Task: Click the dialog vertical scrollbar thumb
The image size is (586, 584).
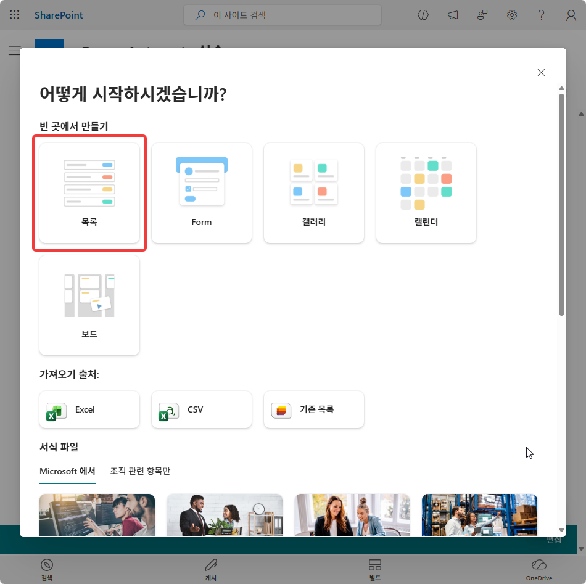Action: (x=561, y=205)
